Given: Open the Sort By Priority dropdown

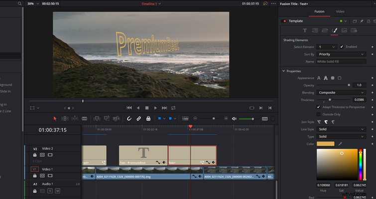Looking at the screenshot, I should pyautogui.click(x=341, y=54).
